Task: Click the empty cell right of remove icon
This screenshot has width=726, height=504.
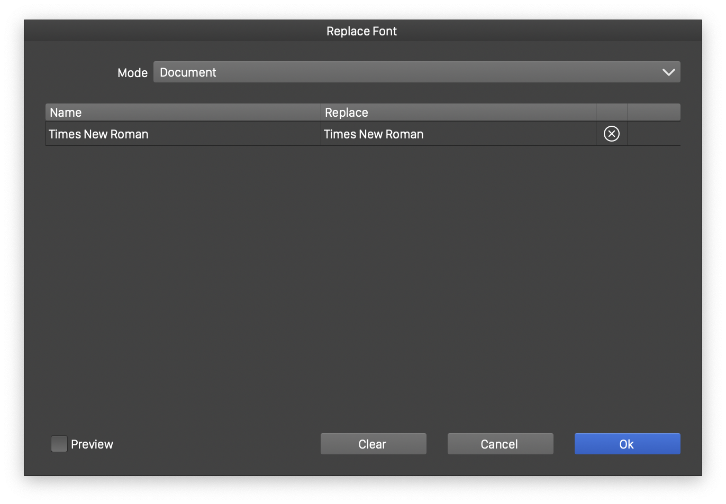Action: point(654,134)
